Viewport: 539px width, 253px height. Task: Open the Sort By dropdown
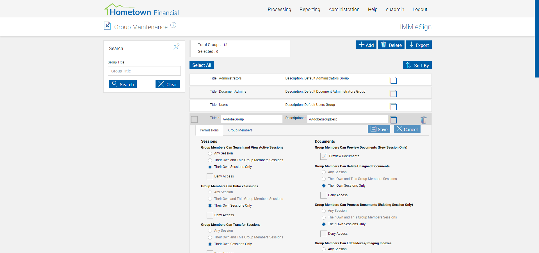pos(417,65)
